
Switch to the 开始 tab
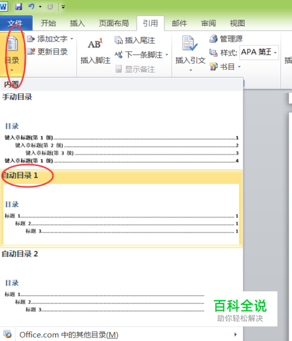(x=48, y=23)
